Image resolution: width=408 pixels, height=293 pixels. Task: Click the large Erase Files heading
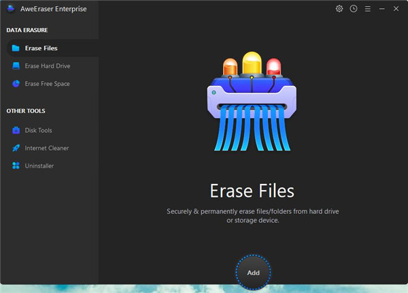click(x=252, y=191)
